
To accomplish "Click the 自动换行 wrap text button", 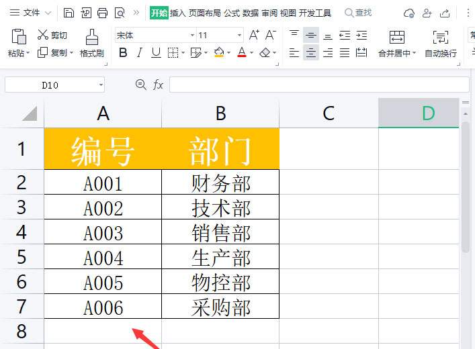I will [441, 44].
